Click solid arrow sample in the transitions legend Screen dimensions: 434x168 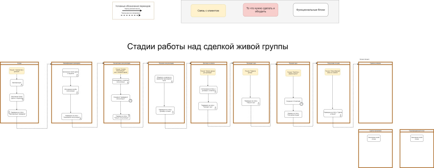(x=133, y=11)
